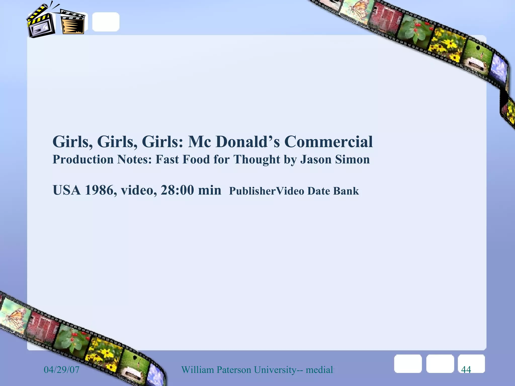Click the orange clapperboard icon
Viewport: 515px width, 386px height.
pyautogui.click(x=73, y=22)
